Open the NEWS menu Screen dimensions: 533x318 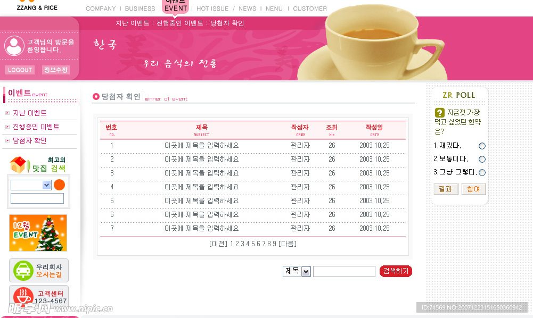[x=248, y=9]
